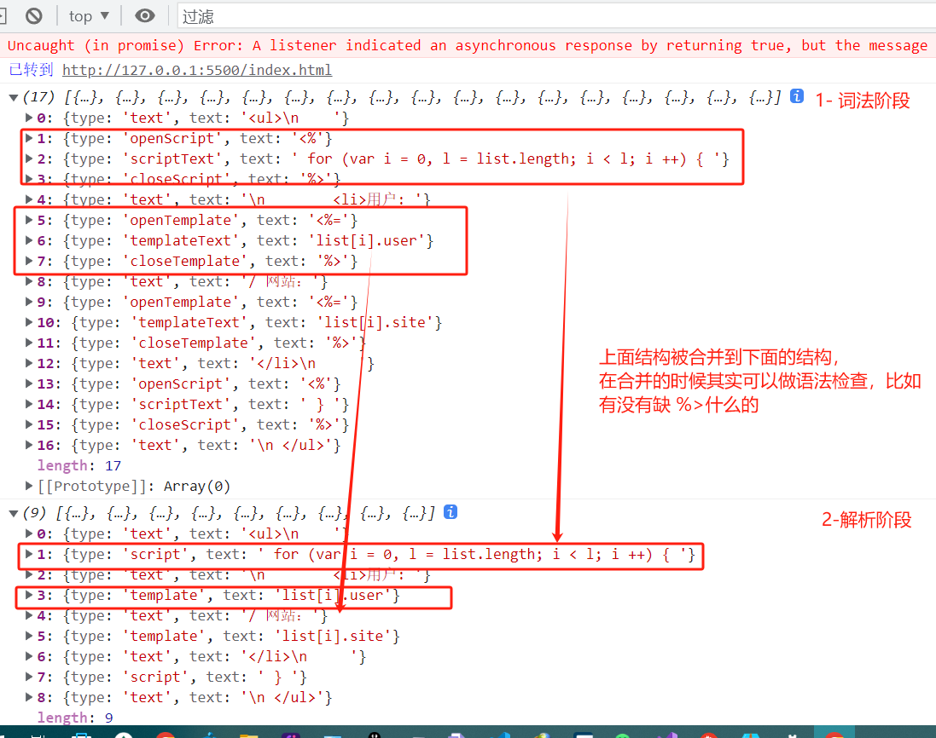The image size is (936, 738).
Task: Expand item 14 scriptText ' } '
Action: 29,404
